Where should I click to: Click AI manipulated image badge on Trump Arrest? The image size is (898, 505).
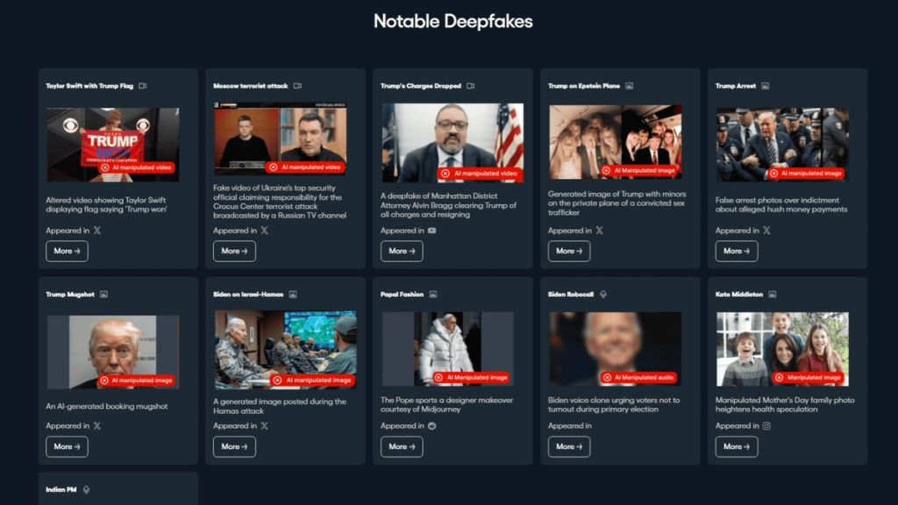point(806,173)
